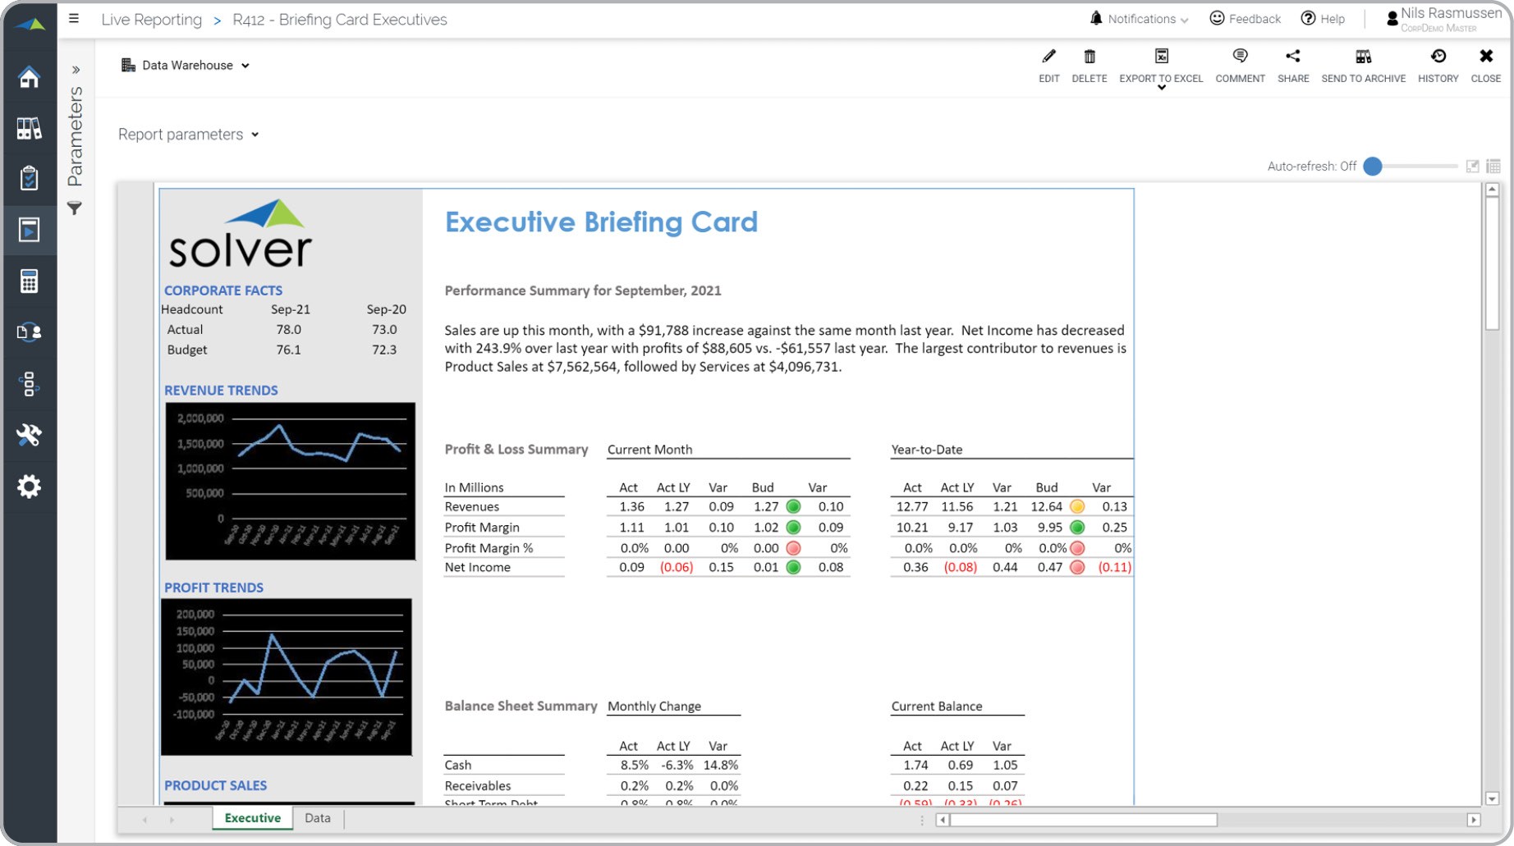The image size is (1514, 846).
Task: Open settings gear in left sidebar
Action: click(29, 487)
